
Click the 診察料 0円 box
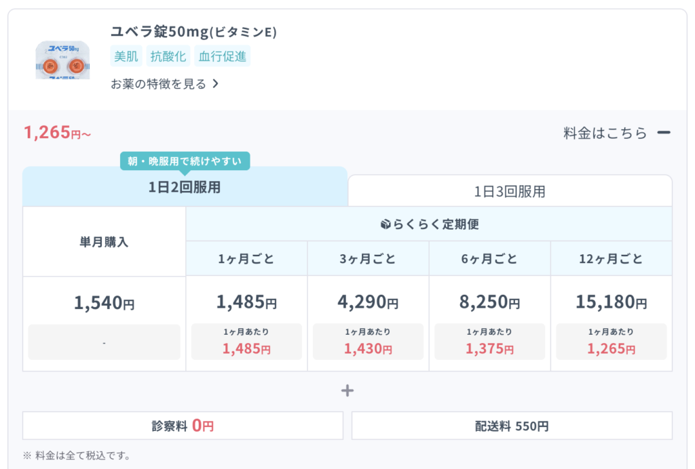click(183, 426)
